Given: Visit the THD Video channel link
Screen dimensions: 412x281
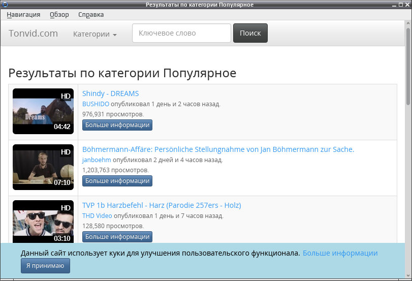Looking at the screenshot, I should point(97,216).
